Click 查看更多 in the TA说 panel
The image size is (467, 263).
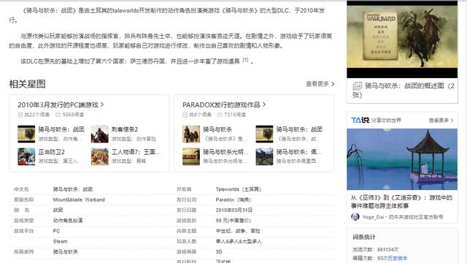pyautogui.click(x=441, y=121)
